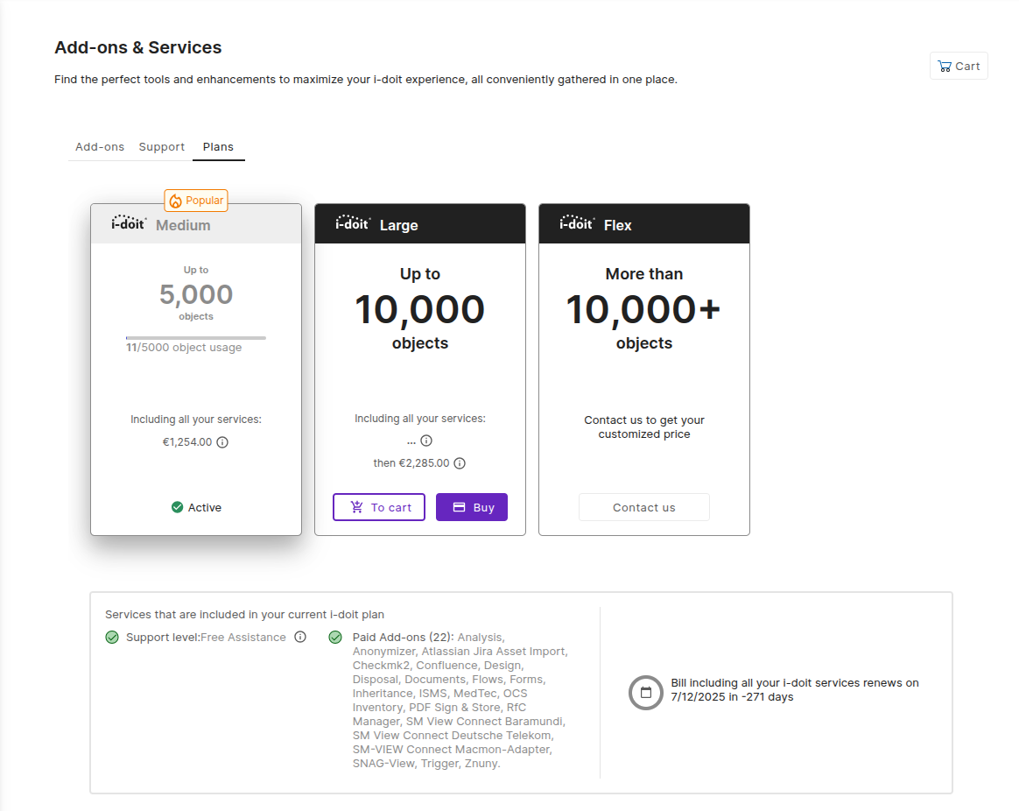Buy the Large plan
This screenshot has height=811, width=1019.
pos(472,507)
